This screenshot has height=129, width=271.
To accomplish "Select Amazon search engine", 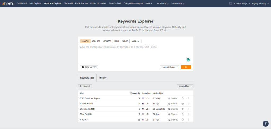I will pyautogui.click(x=107, y=41).
